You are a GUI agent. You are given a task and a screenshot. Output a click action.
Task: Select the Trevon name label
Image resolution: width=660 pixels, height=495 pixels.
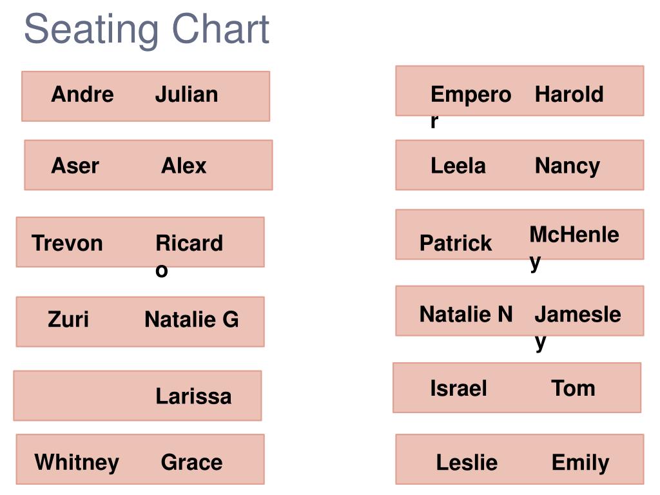[67, 243]
